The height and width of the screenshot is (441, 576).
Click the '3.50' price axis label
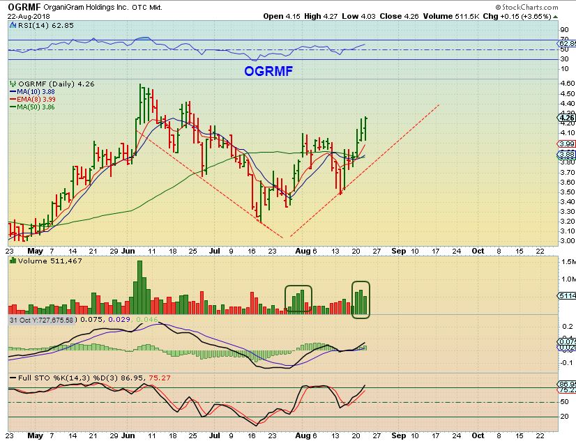click(x=568, y=192)
